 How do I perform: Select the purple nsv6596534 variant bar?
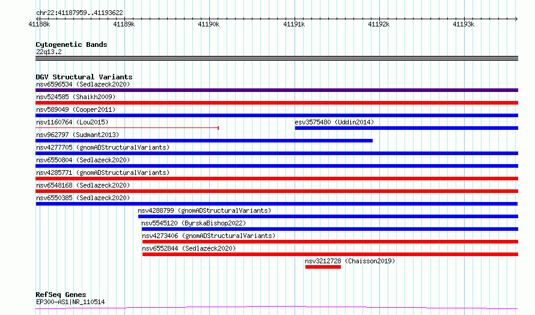click(277, 90)
